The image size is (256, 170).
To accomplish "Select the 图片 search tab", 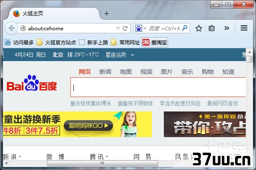I will pos(167,72).
